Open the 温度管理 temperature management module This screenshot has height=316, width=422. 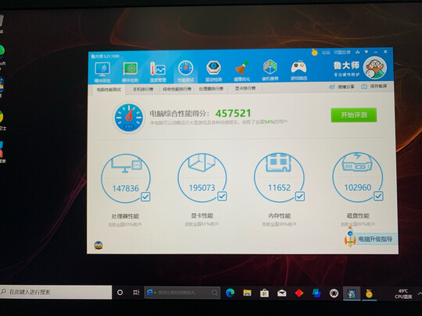coord(158,72)
